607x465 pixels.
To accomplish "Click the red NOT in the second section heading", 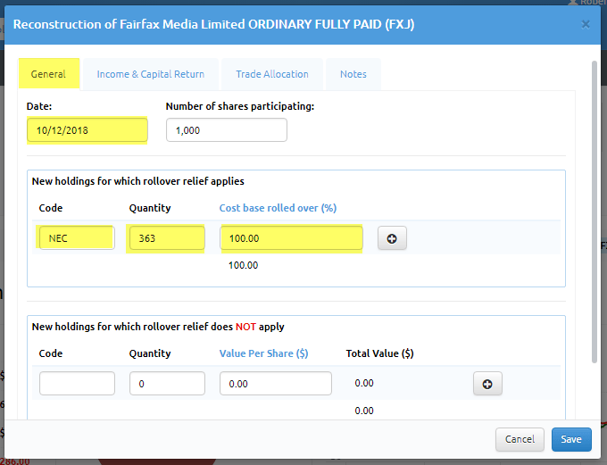I will pos(245,327).
